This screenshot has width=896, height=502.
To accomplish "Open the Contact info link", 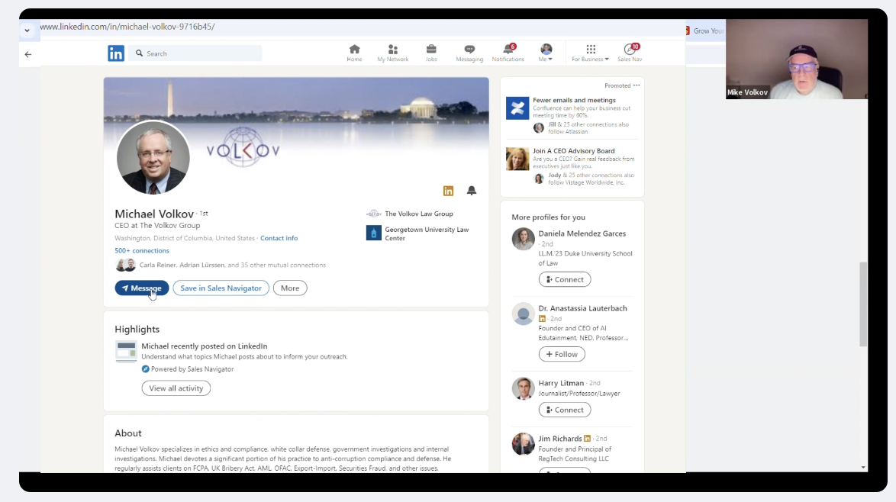I will pyautogui.click(x=279, y=238).
